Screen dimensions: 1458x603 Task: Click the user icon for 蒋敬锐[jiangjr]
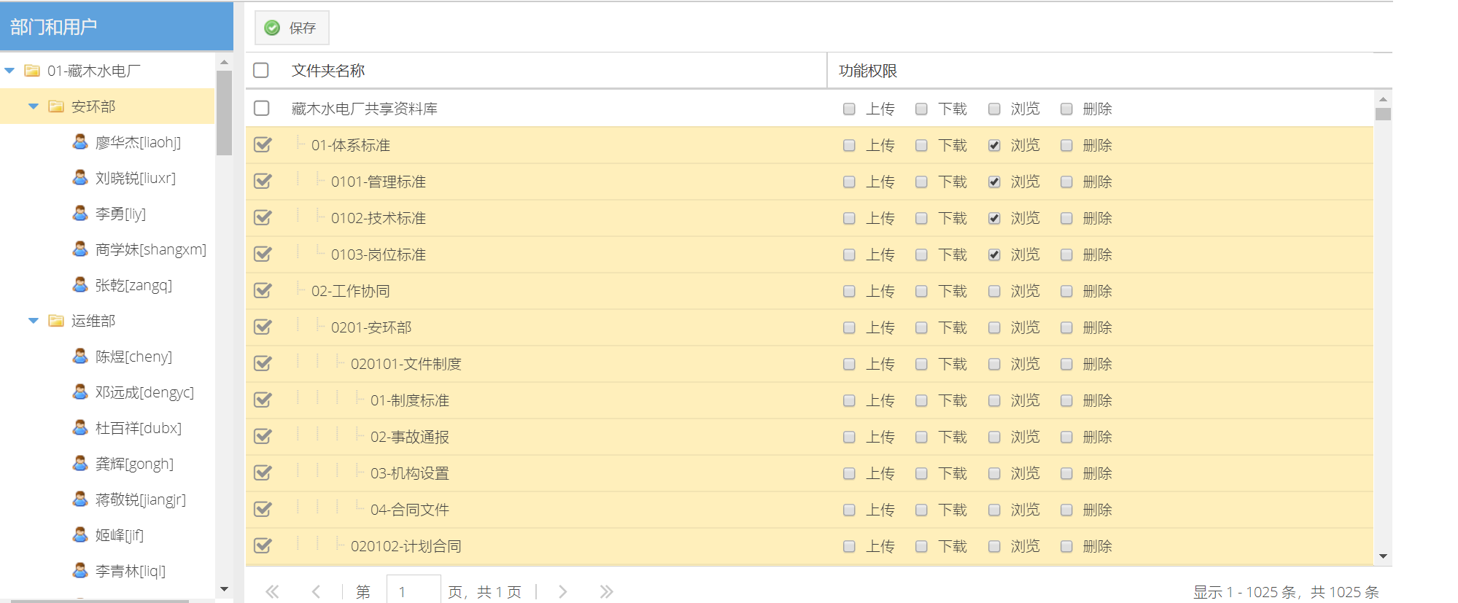pyautogui.click(x=80, y=499)
